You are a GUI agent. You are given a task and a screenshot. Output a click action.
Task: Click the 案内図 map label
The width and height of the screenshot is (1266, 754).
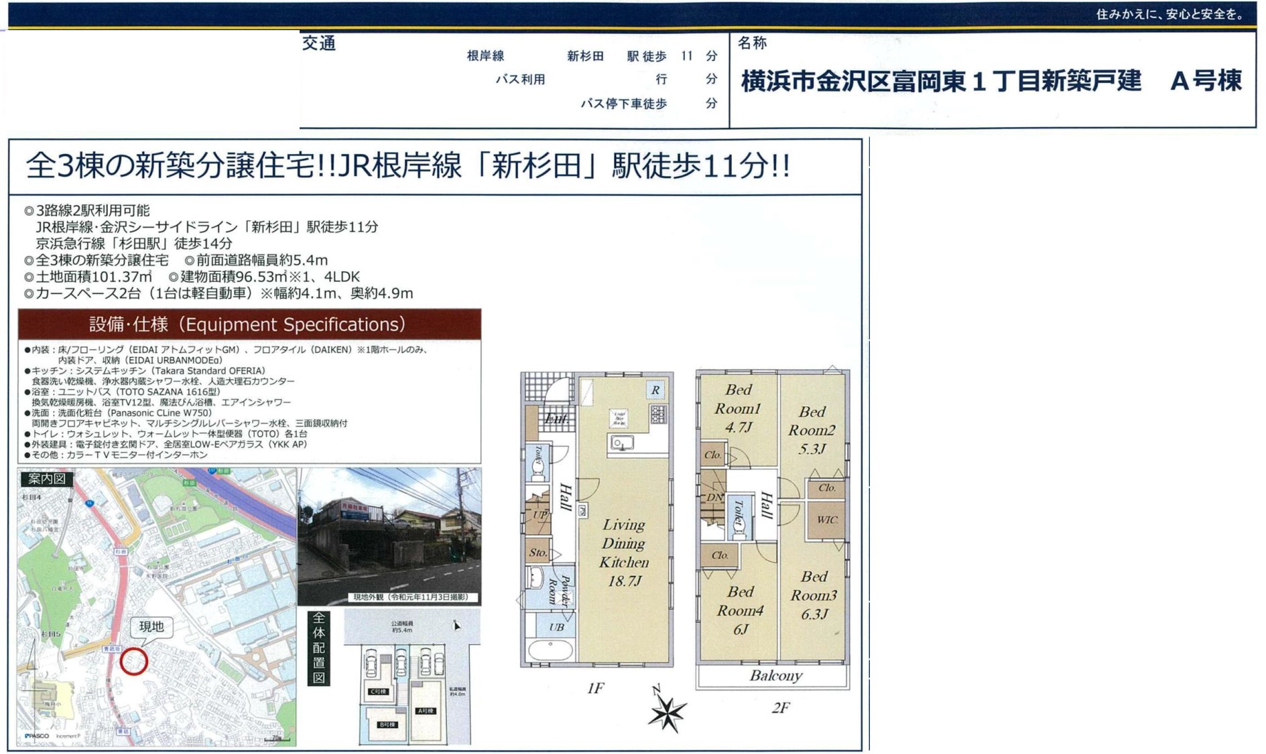(46, 479)
